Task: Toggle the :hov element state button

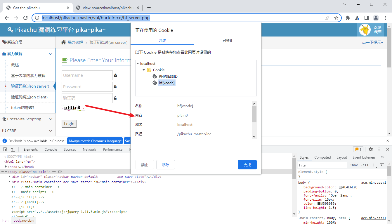Action: coord(354,165)
